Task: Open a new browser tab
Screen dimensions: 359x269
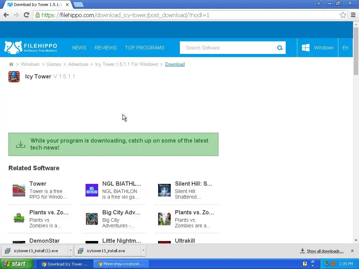Action: click(x=79, y=5)
